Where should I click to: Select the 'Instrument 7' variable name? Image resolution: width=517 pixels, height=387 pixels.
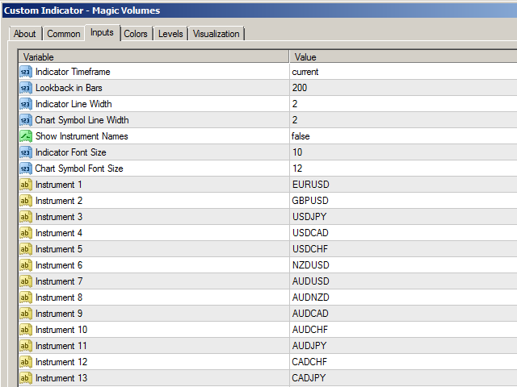(x=59, y=281)
